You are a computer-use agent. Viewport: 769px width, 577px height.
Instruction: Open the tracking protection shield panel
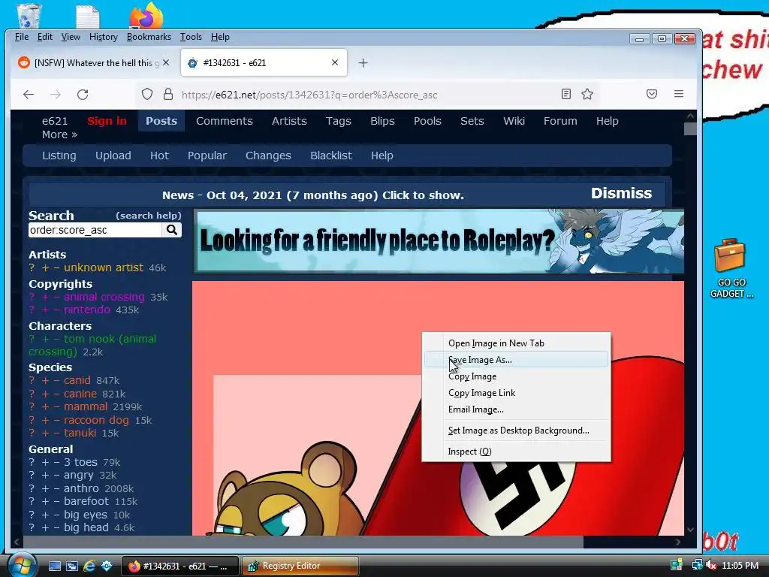pyautogui.click(x=147, y=94)
